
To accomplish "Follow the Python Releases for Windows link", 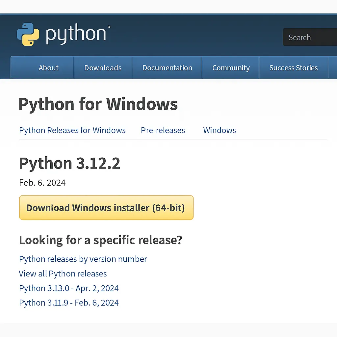I will [x=72, y=130].
